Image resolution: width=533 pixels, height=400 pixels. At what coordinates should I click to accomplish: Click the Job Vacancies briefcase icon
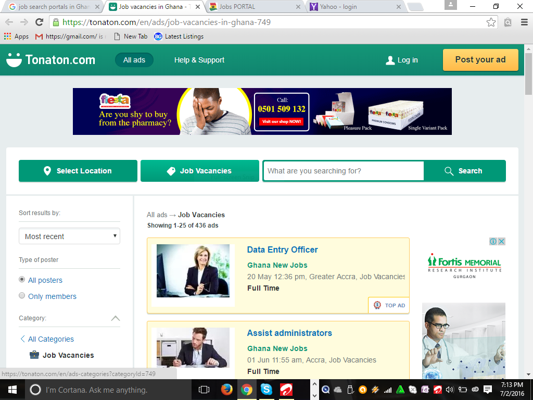34,355
